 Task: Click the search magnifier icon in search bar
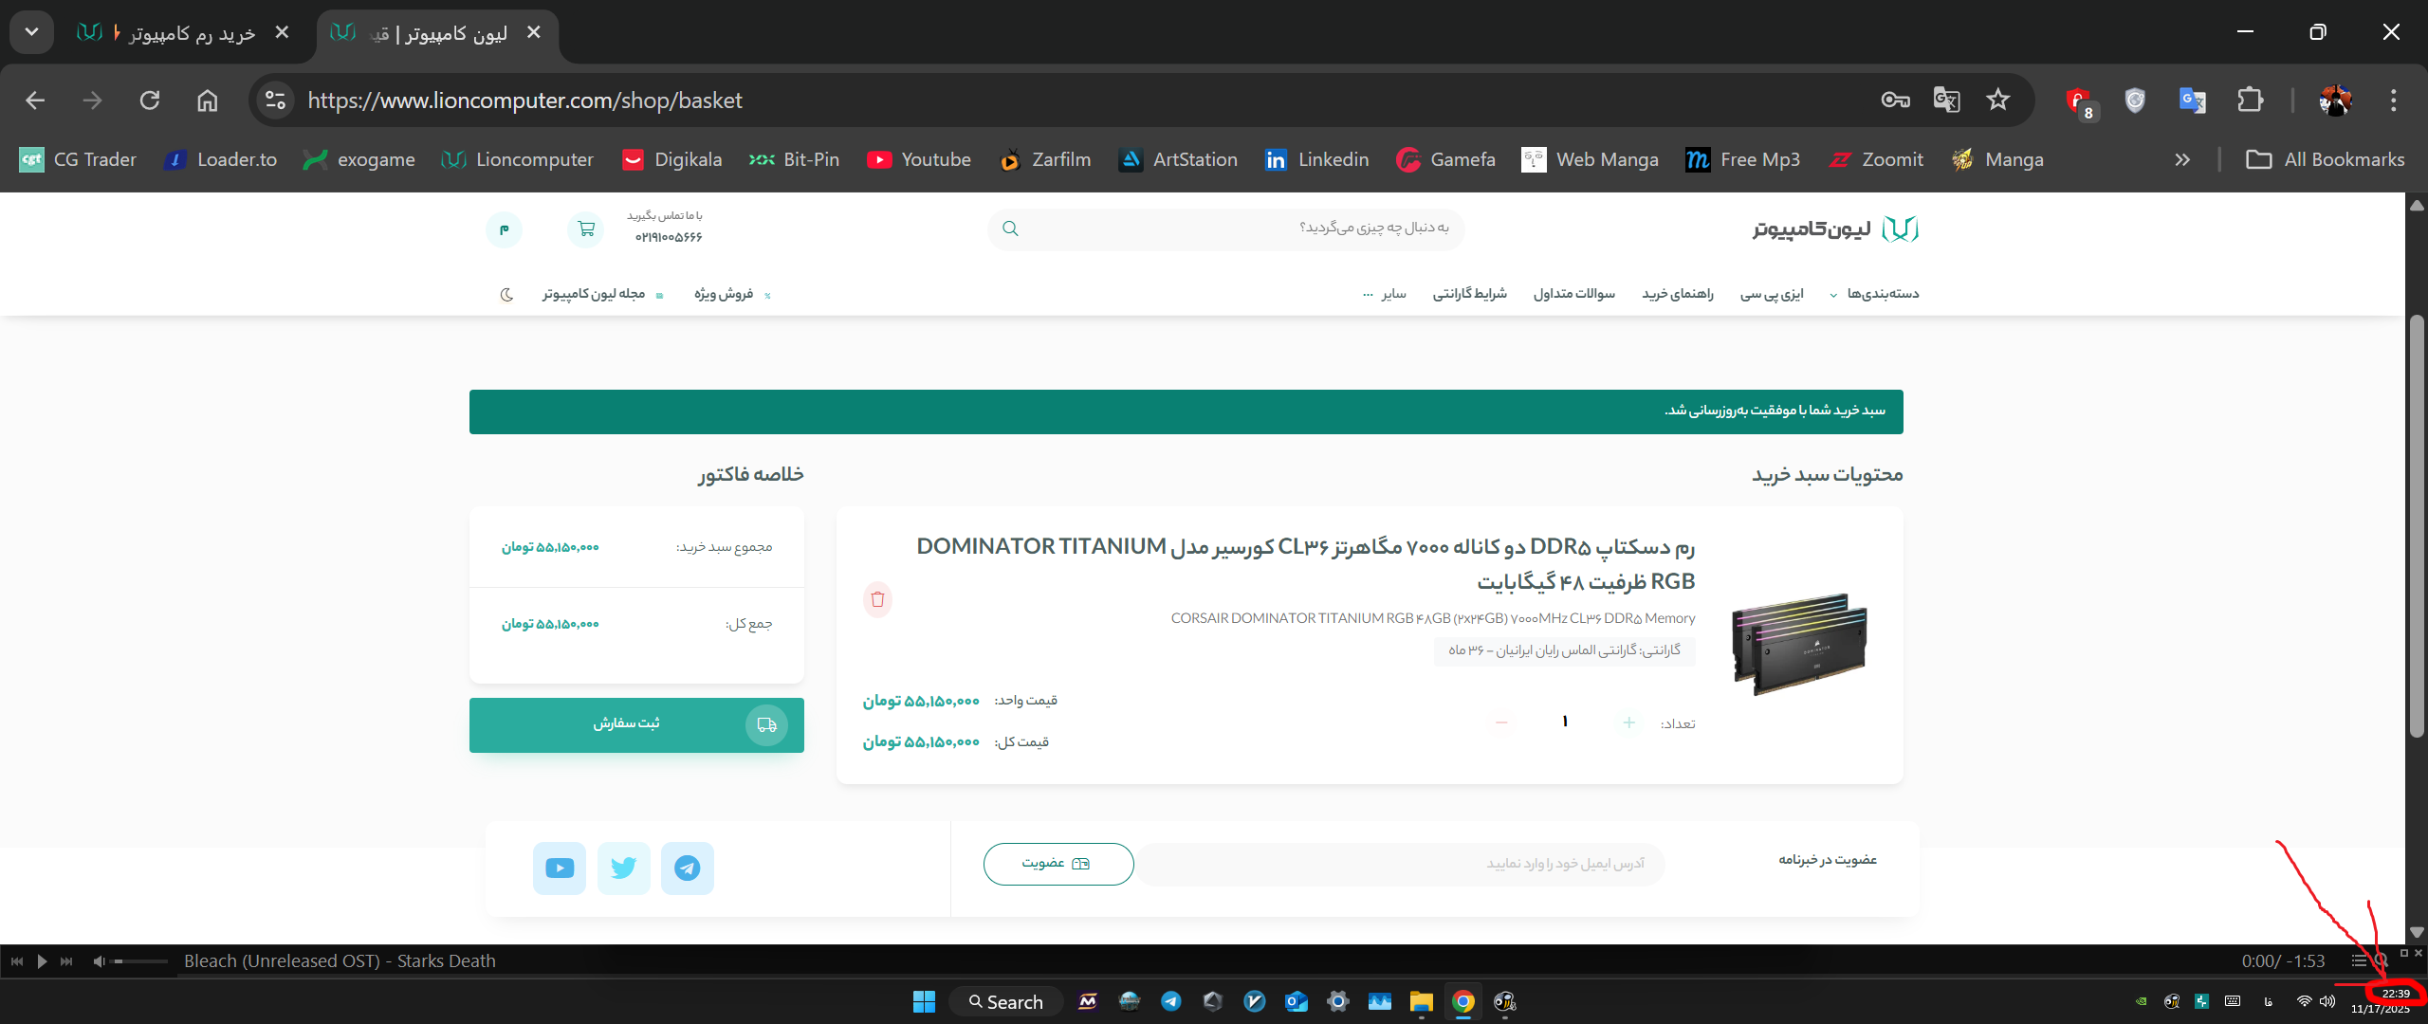coord(1010,229)
